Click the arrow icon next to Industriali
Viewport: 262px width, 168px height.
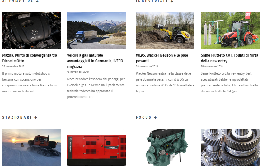(x=172, y=1)
